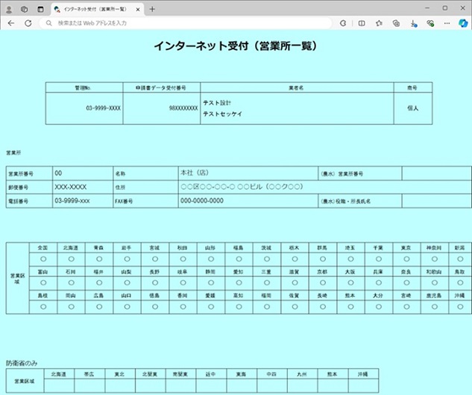This screenshot has height=395, width=472.
Task: Click the 営業所番号 value 00
Action: [58, 173]
